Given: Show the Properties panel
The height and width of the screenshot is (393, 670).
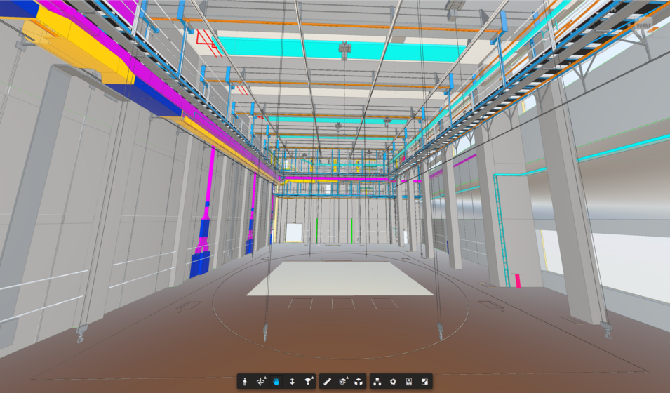Looking at the screenshot, I should point(408,382).
